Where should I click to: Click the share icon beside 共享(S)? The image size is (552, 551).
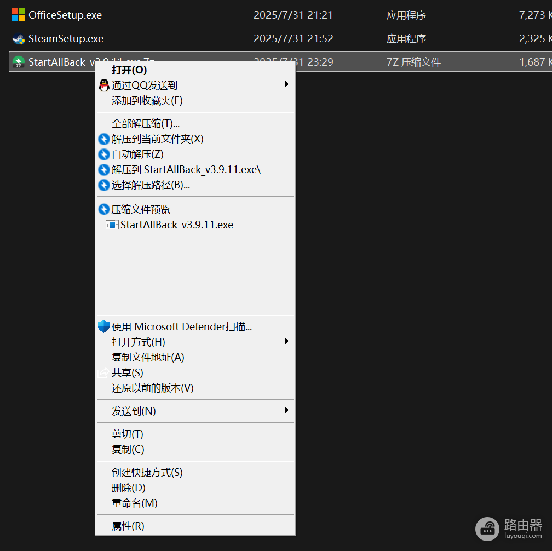tap(103, 372)
